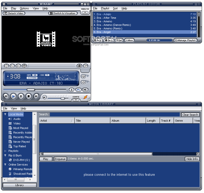Set video to 1x size
204x193 pixels.
(x=12, y=66)
